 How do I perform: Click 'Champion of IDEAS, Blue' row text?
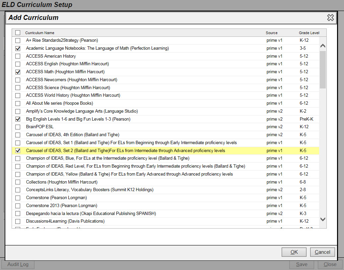coord(108,158)
